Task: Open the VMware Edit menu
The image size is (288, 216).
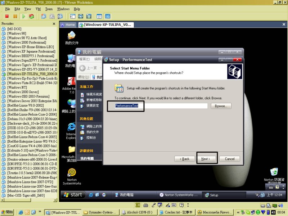Action: coord(17,9)
